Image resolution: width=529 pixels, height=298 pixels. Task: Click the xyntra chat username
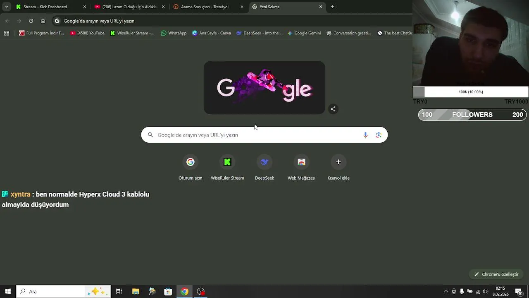click(20, 194)
